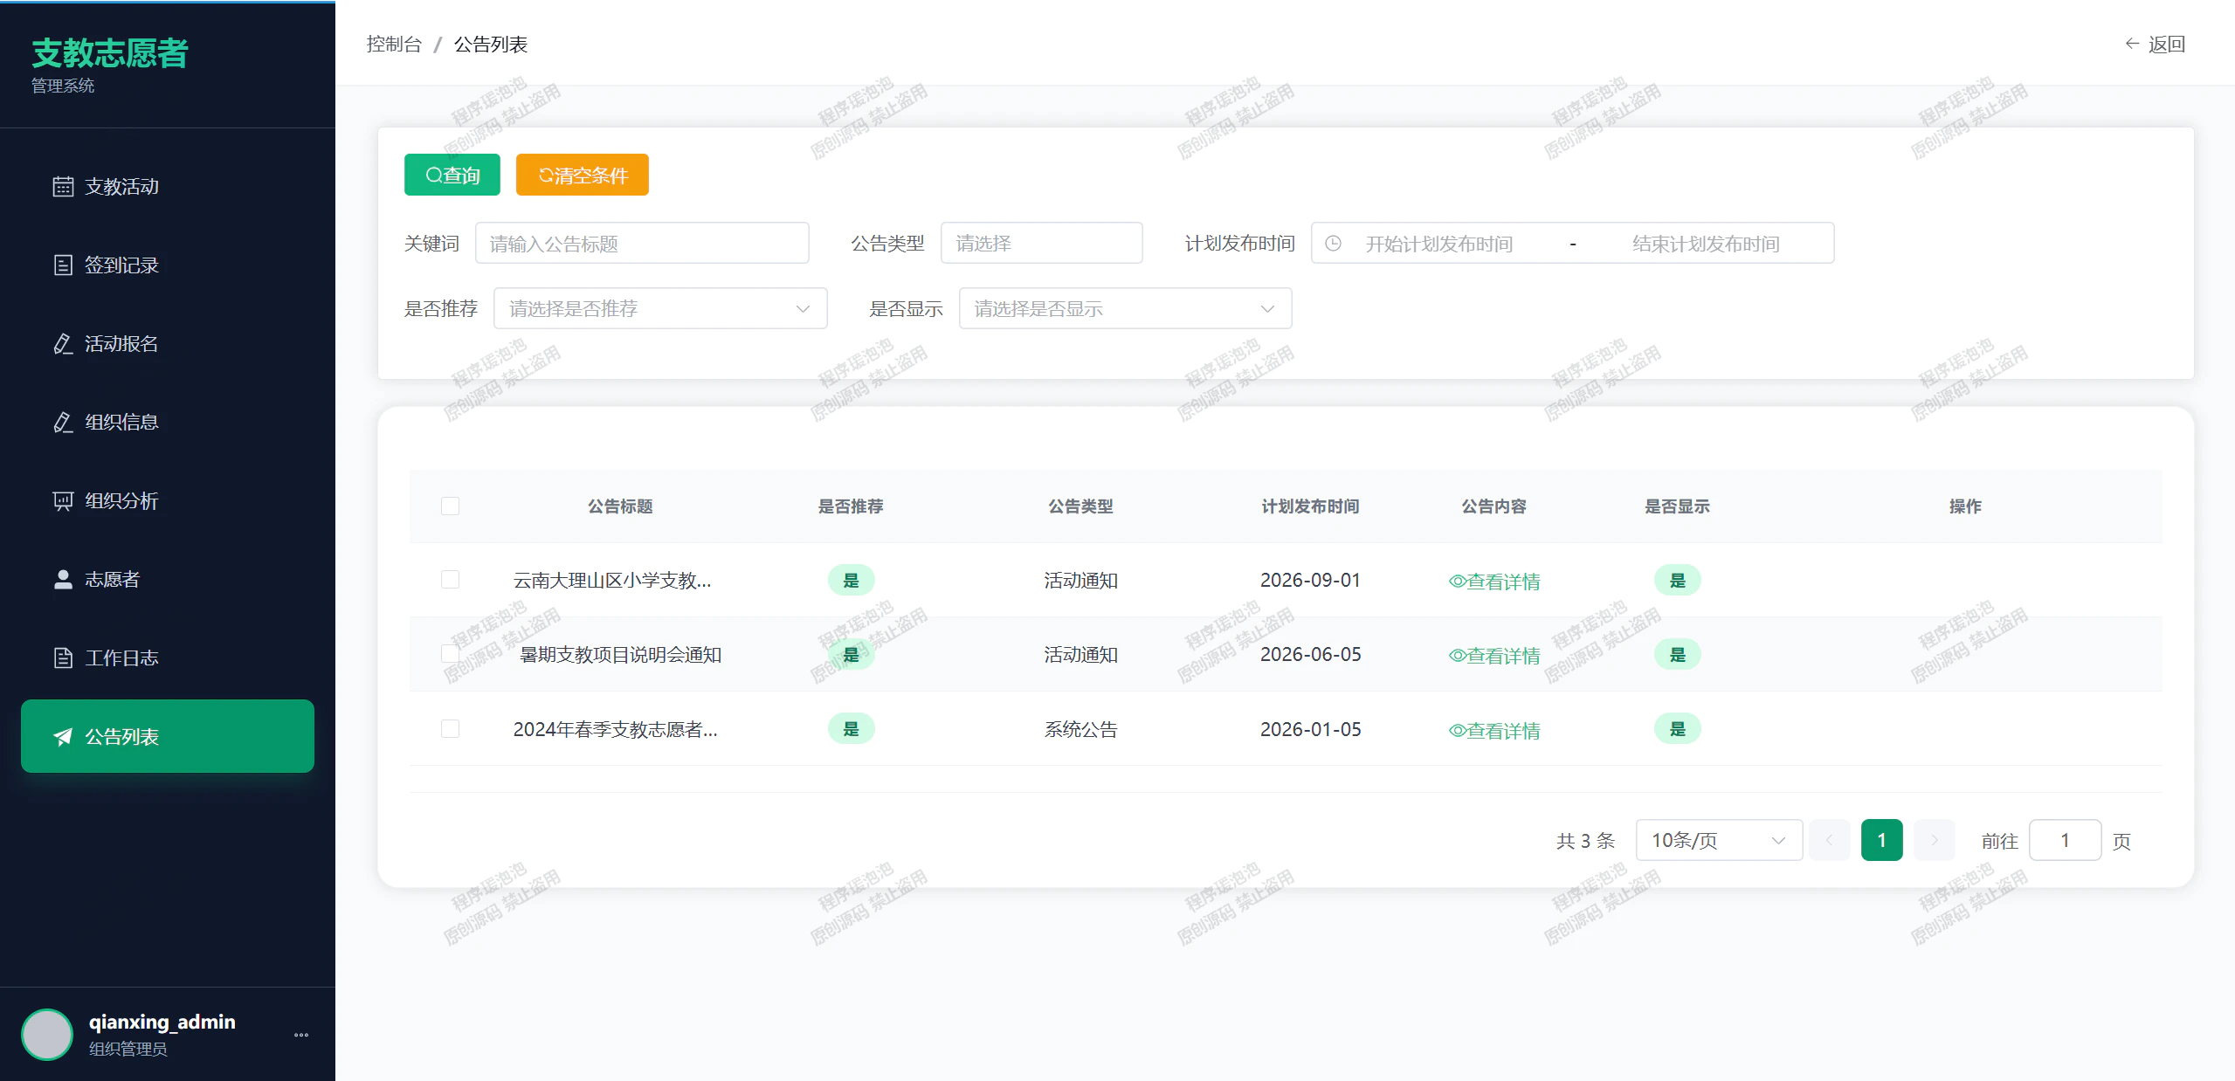Go to next page arrow
The height and width of the screenshot is (1081, 2235).
(1934, 840)
